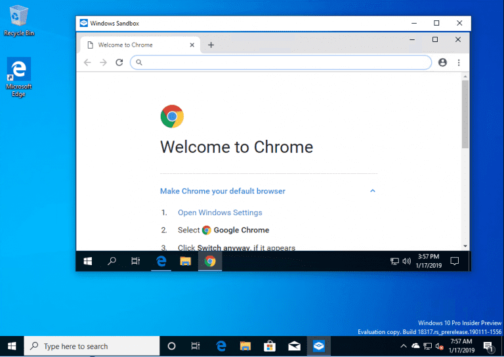Close the Welcome to Chrome tab
This screenshot has width=504, height=357.
tap(192, 45)
